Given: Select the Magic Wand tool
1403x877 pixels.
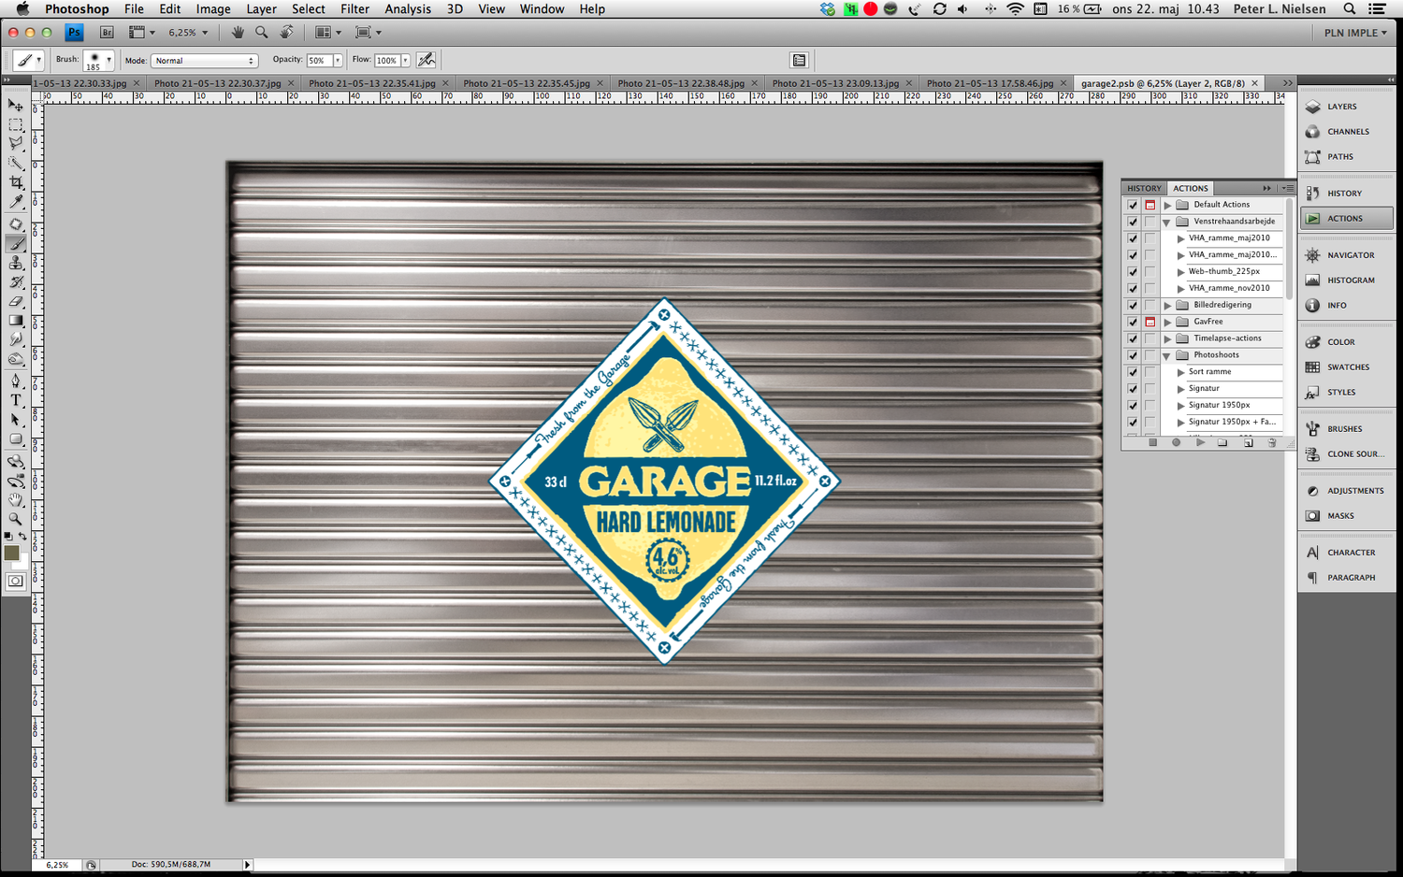Looking at the screenshot, I should 16,164.
